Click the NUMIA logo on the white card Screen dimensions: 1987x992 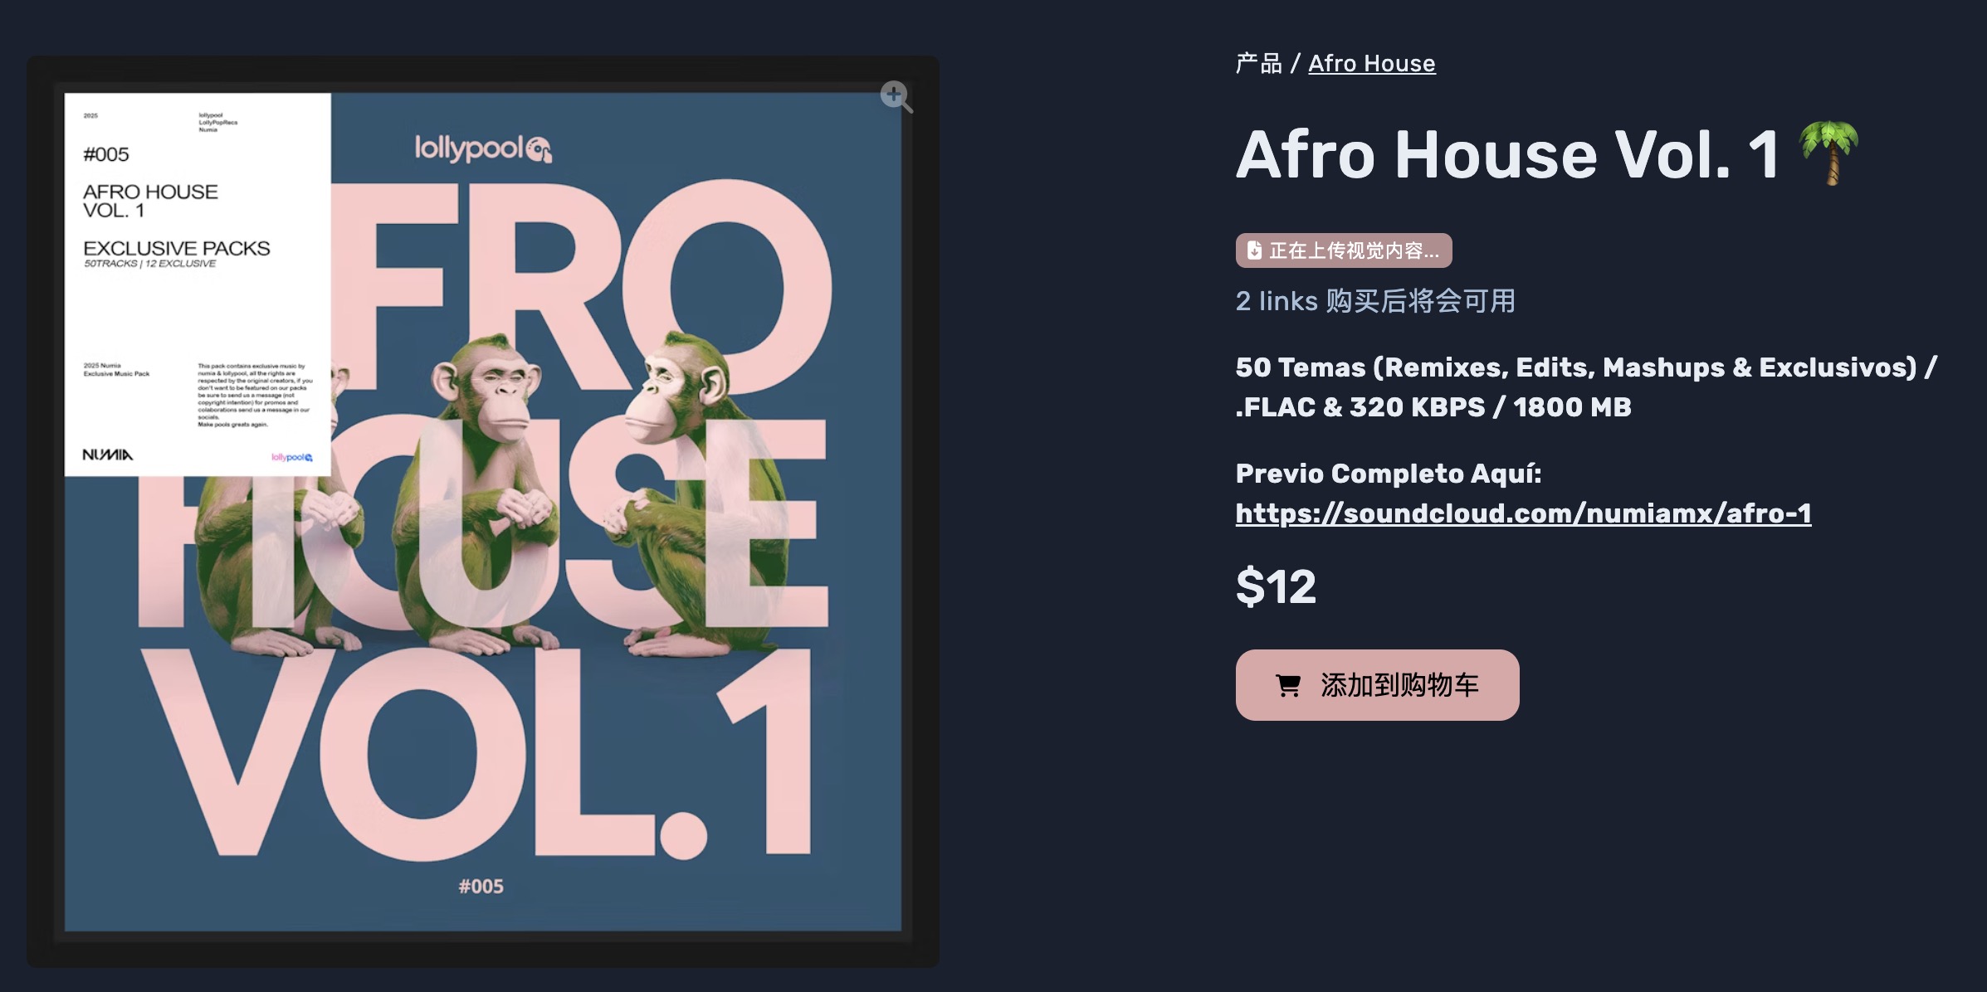[x=107, y=455]
